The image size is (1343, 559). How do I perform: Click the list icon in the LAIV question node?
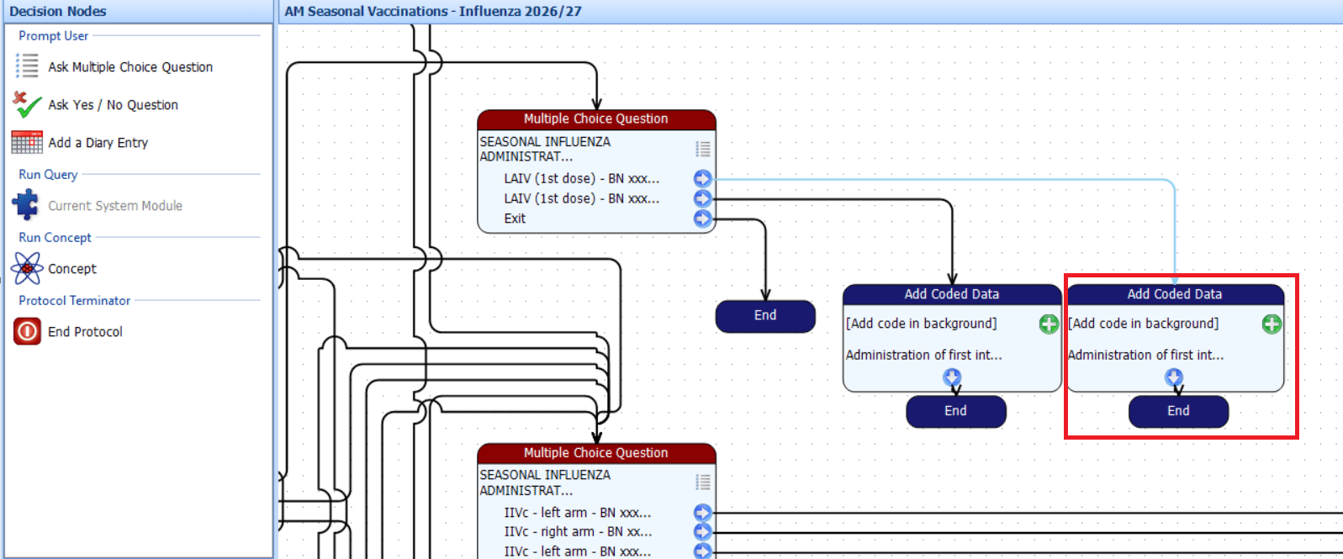coord(703,149)
